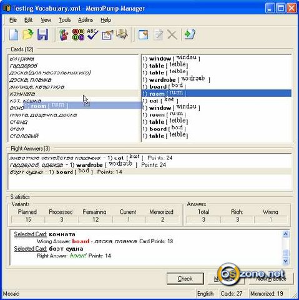Click the Answers Total value field
Viewport: 299px width, 300px height.
pos(203,219)
